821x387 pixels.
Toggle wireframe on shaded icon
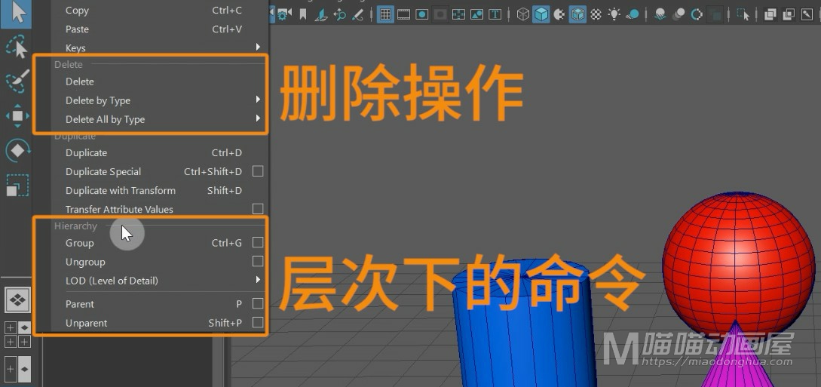tap(577, 14)
